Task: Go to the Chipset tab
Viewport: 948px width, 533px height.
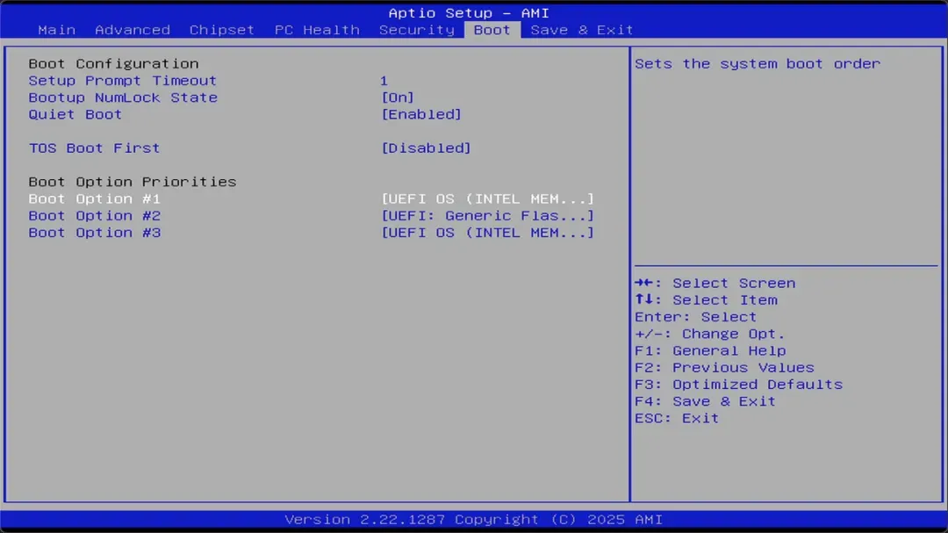Action: 221,30
